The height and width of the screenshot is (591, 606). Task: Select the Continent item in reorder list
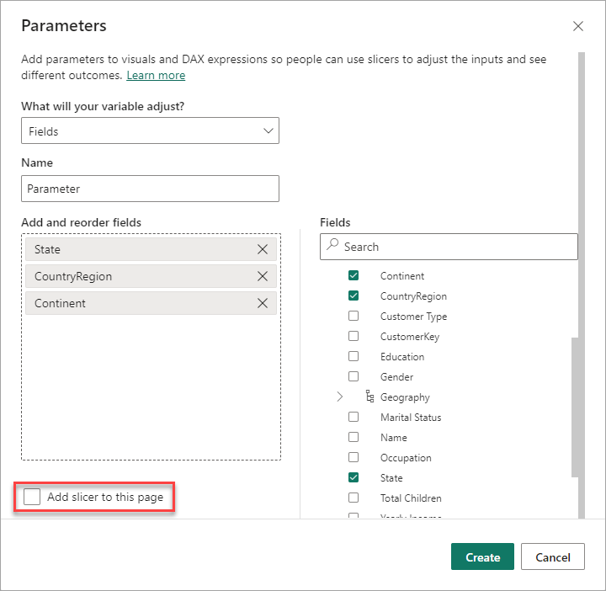point(151,303)
